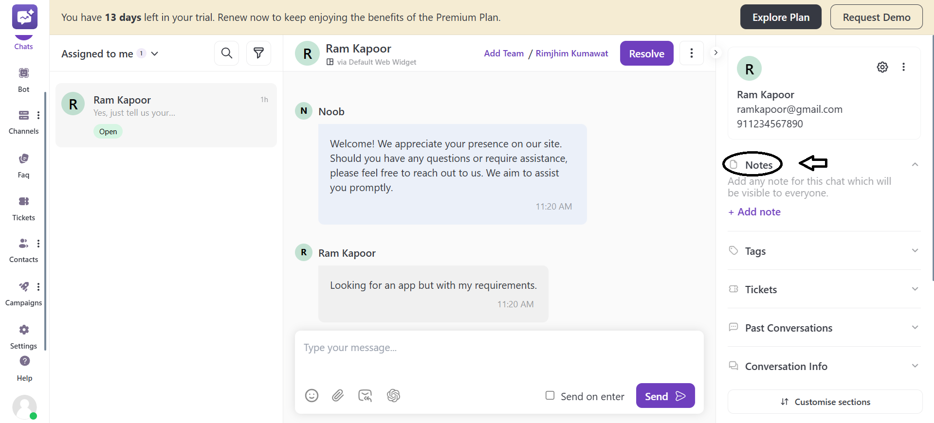Click the search conversations icon
Image resolution: width=934 pixels, height=423 pixels.
227,53
